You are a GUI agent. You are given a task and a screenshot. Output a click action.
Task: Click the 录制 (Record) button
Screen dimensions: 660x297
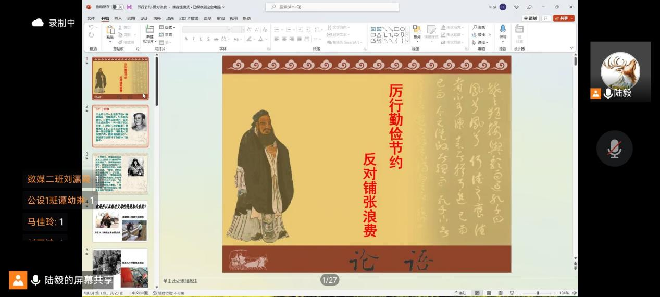[530, 18]
